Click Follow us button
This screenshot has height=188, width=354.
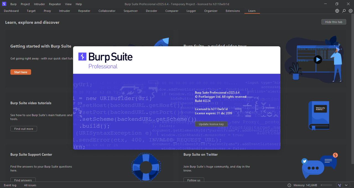pos(194,180)
